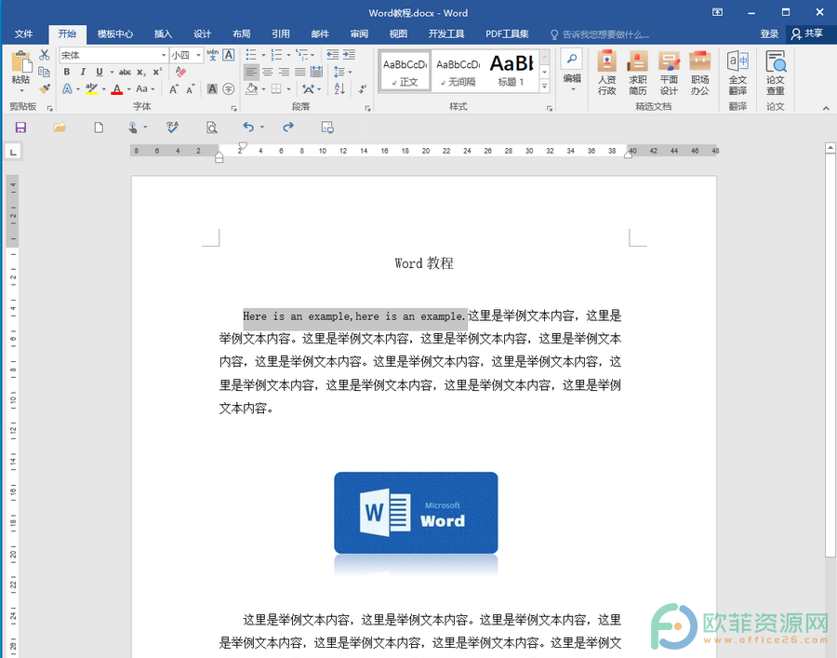Viewport: 837px width, 658px height.
Task: Open the 求职简历 resume templates
Action: [x=638, y=74]
